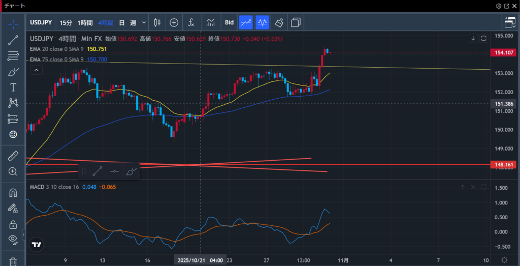Expand the timeframe dropdown arrow
This screenshot has width=520, height=266.
coord(144,22)
